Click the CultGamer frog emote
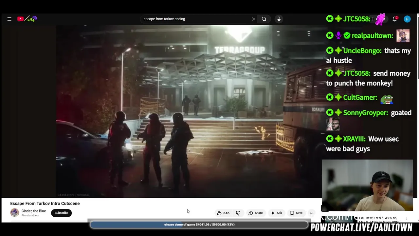419x236 pixels. [x=387, y=99]
